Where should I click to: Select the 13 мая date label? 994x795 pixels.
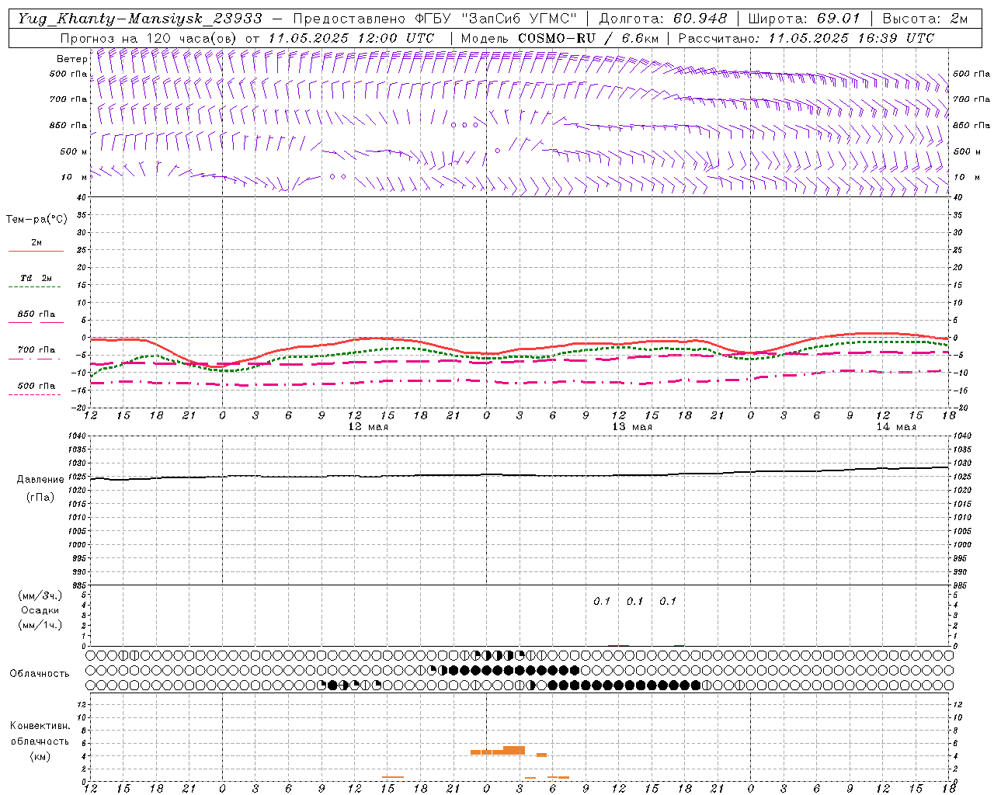click(x=632, y=427)
